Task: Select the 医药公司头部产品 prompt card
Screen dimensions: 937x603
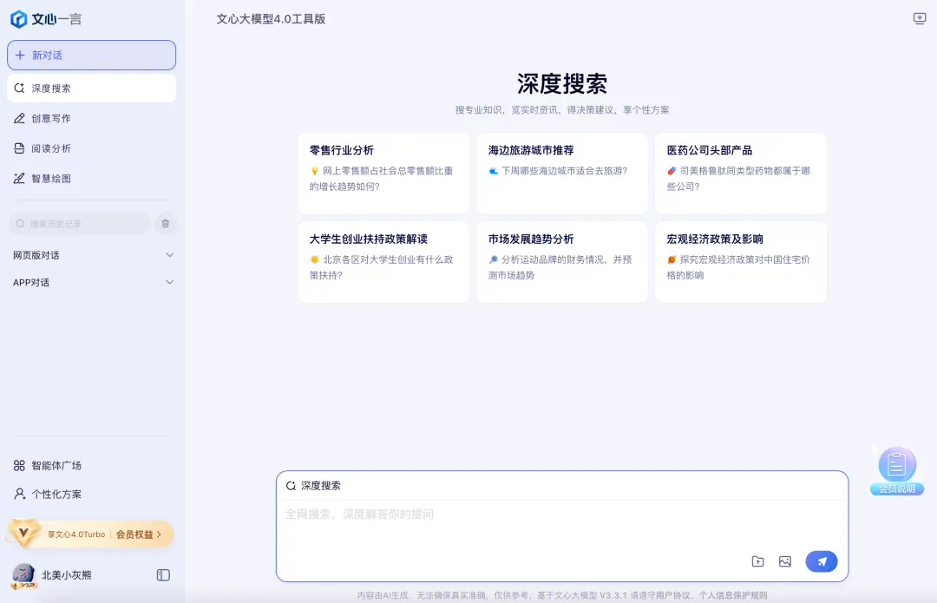Action: 740,173
